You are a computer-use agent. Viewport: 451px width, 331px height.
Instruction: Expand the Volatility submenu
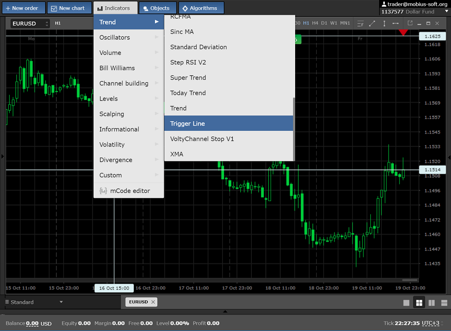[129, 144]
